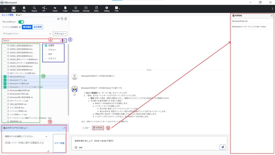The width and height of the screenshot is (275, 155).
Task: Open the Batch tool
Action: pos(96,9)
